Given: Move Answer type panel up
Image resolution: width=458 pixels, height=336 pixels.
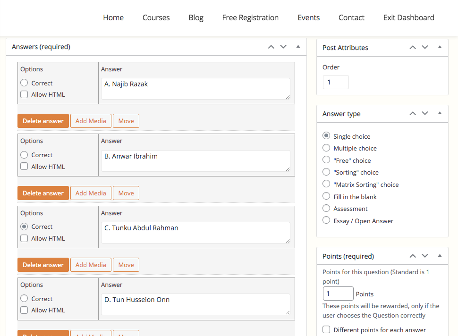Looking at the screenshot, I should 413,114.
